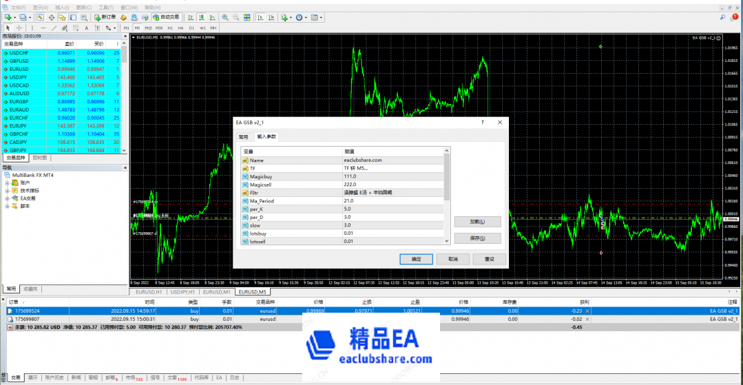Click the zoom in magnifier icon

(x=225, y=17)
